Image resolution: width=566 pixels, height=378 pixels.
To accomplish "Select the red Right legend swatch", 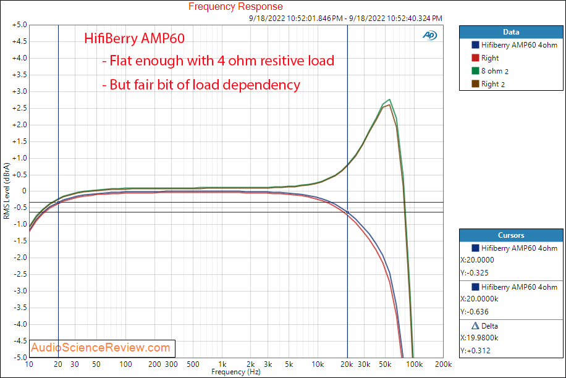I will [475, 57].
